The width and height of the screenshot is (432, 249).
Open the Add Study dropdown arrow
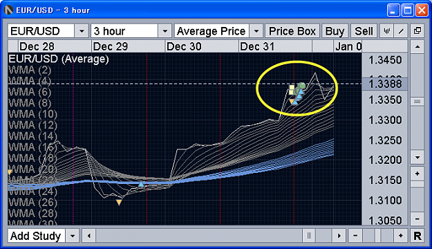tap(73, 236)
